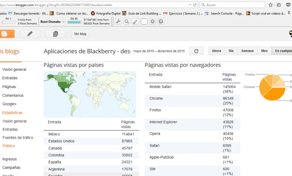The width and height of the screenshot is (292, 176).
Task: Click the MozBar highlighter pencil icon
Action: 135,21
